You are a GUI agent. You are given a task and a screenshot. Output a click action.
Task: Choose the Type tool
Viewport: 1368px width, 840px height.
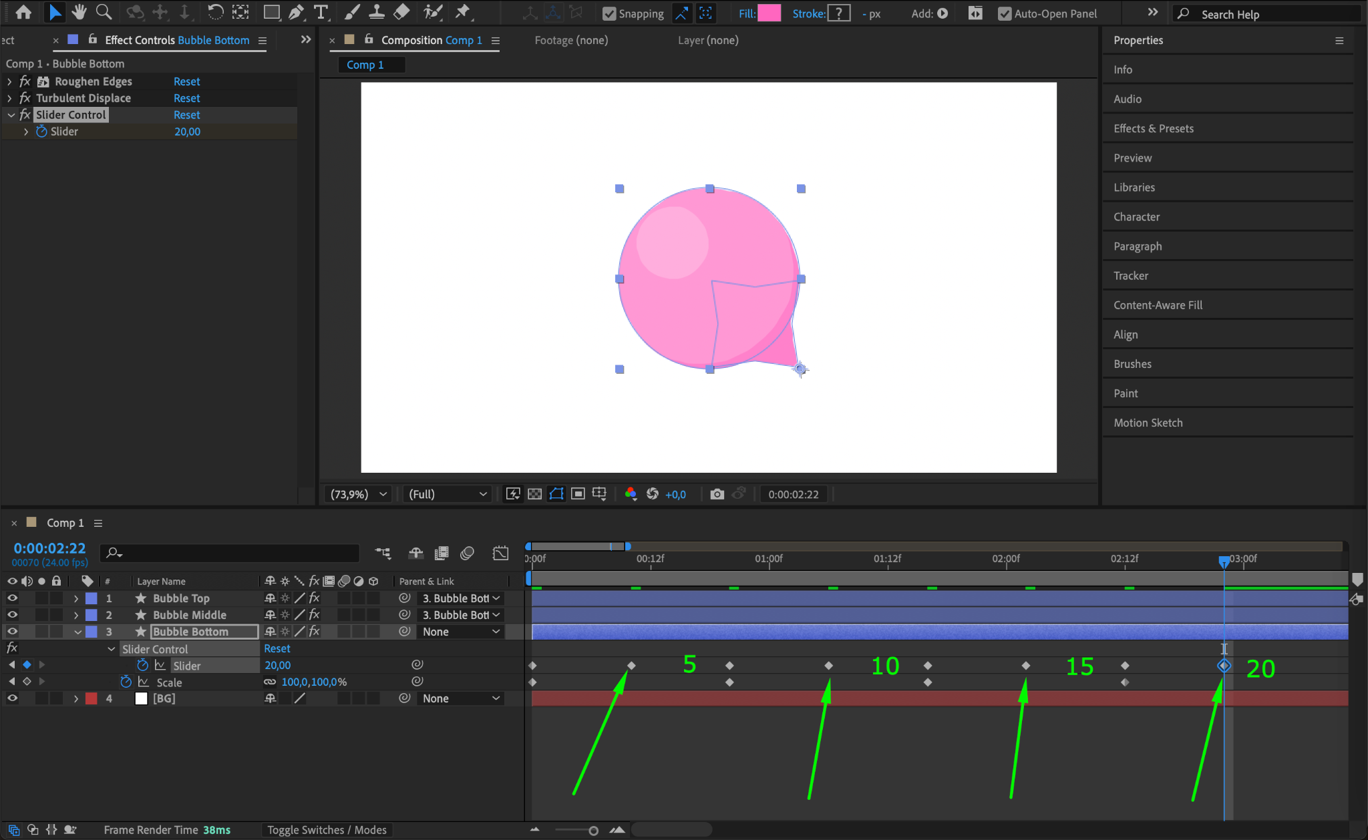click(x=321, y=12)
